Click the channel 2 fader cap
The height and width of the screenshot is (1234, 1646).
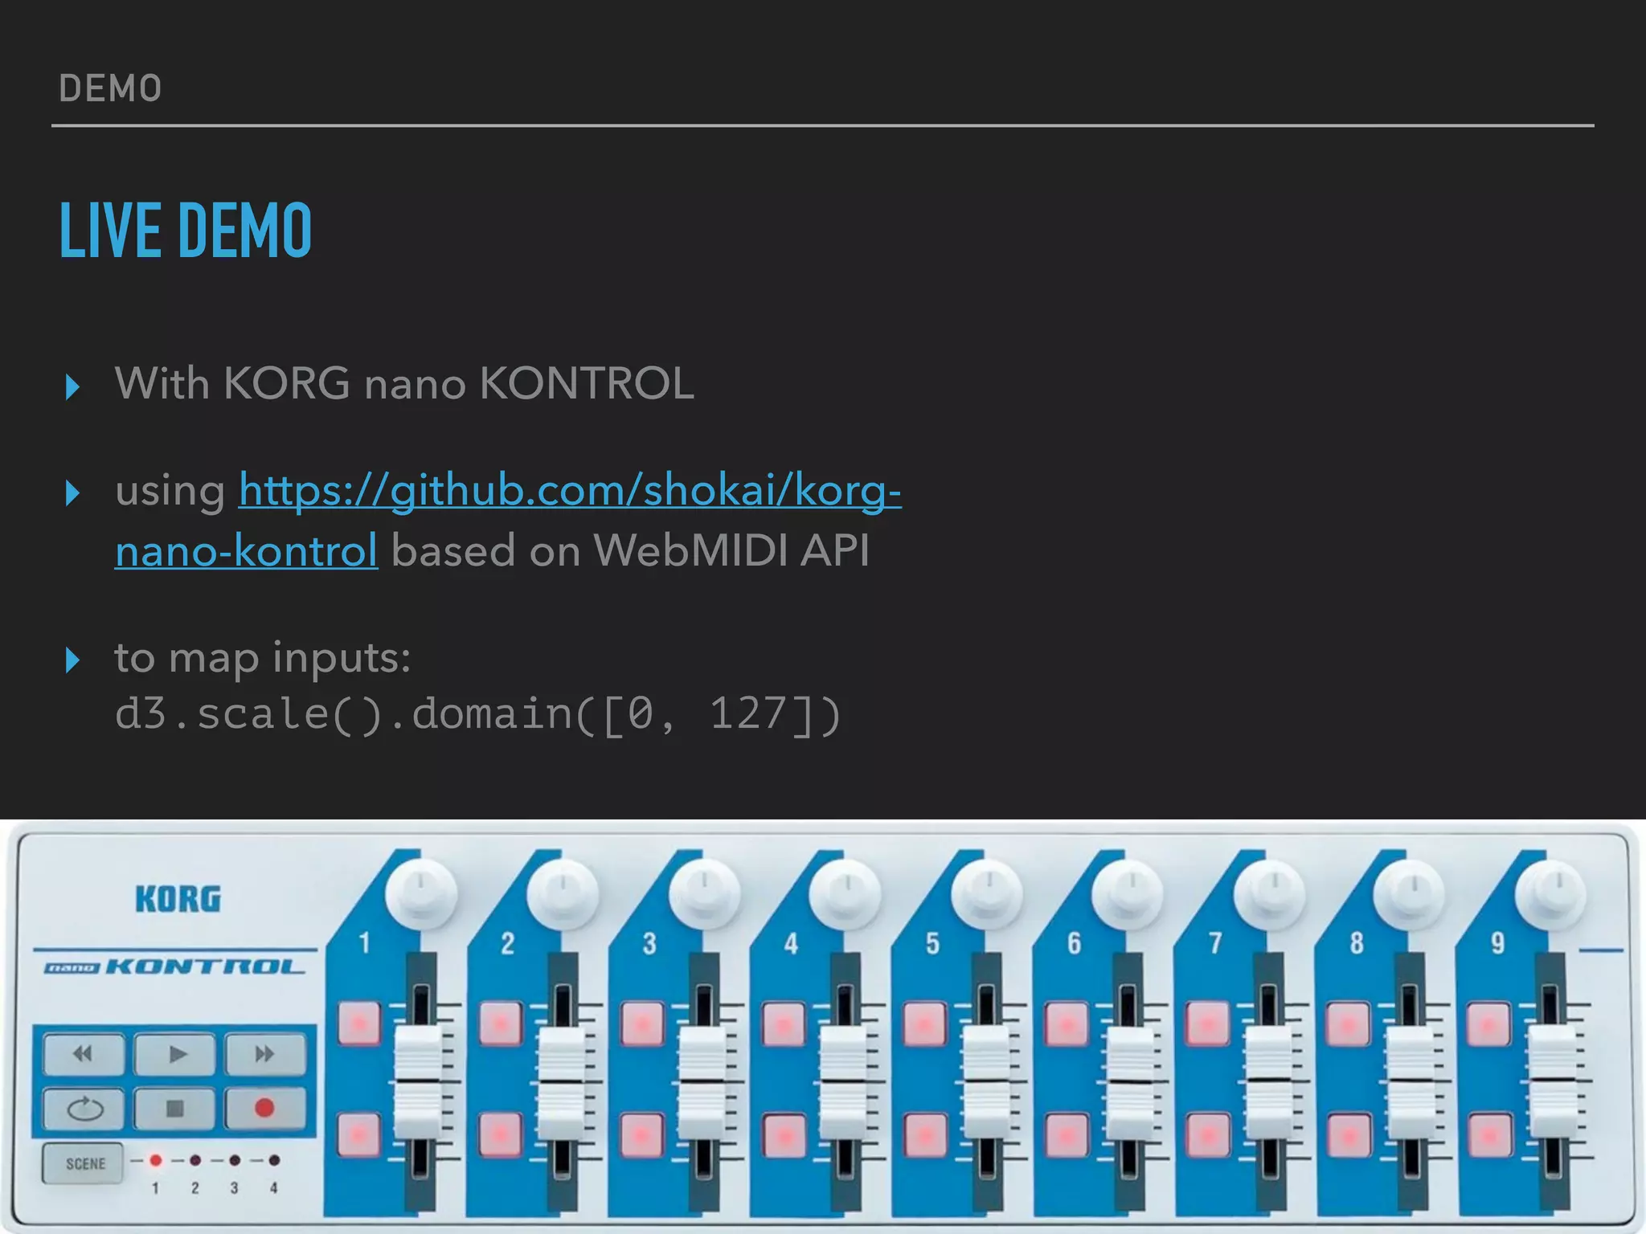561,1081
